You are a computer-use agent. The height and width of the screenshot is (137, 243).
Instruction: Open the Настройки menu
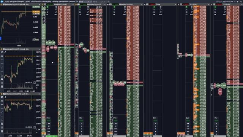[13, 2]
